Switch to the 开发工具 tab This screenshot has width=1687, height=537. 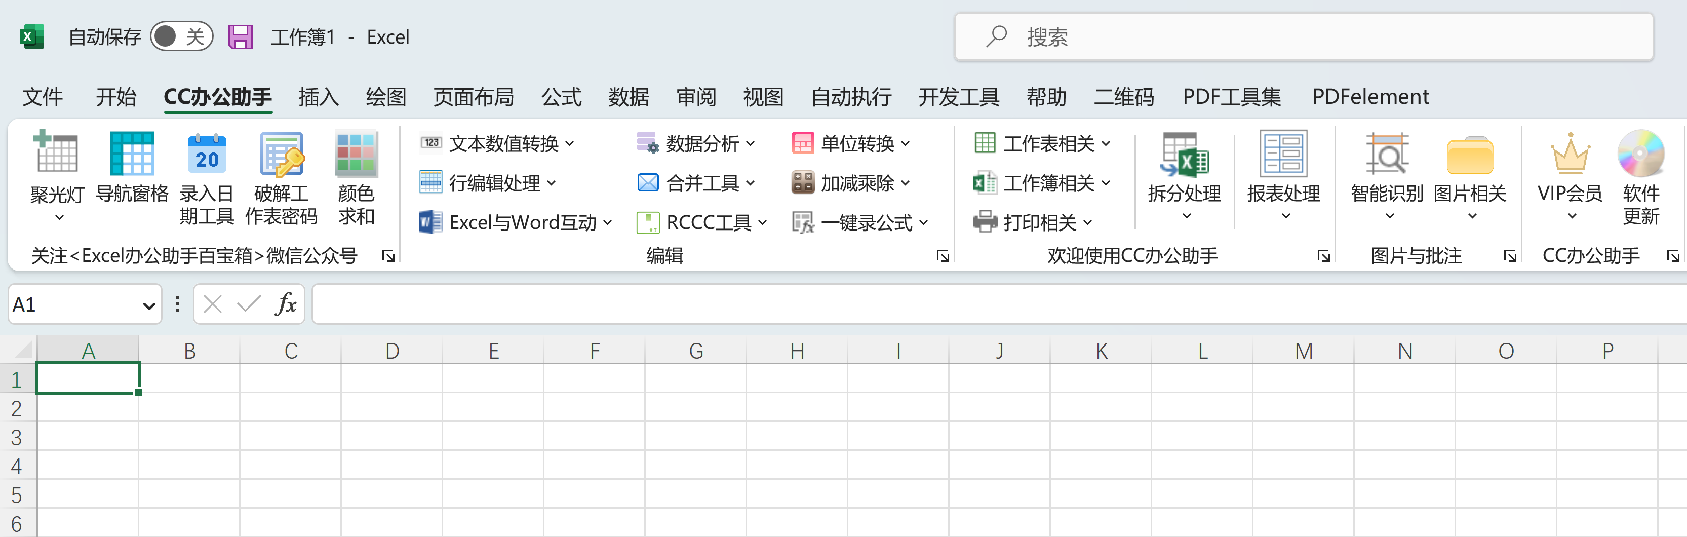click(959, 97)
